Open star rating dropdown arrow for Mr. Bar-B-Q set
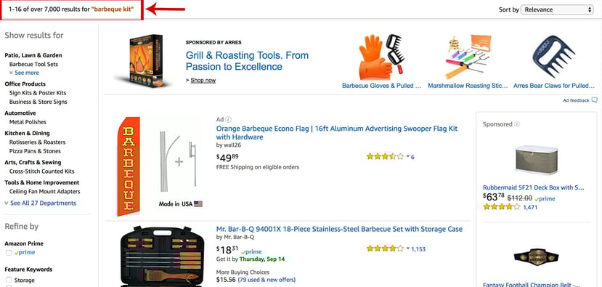The image size is (602, 287). point(408,249)
